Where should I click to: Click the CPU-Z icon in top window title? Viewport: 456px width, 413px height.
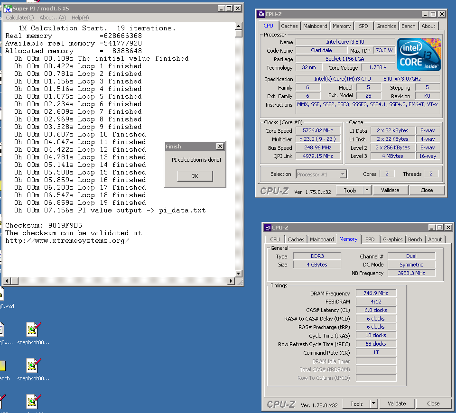[261, 14]
